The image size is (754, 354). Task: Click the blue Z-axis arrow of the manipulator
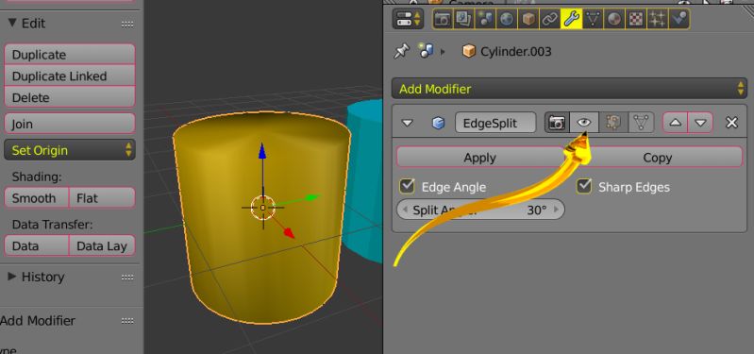point(262,151)
